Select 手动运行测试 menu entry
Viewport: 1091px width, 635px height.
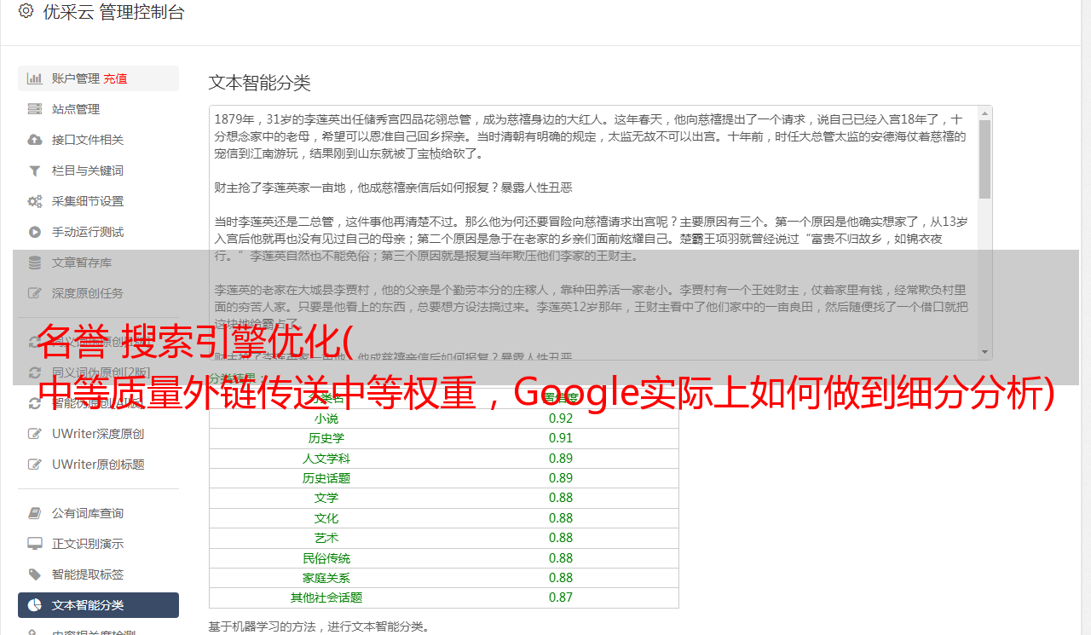point(98,232)
